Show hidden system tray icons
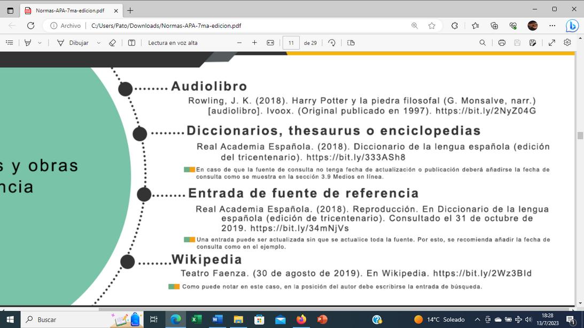 pyautogui.click(x=477, y=319)
